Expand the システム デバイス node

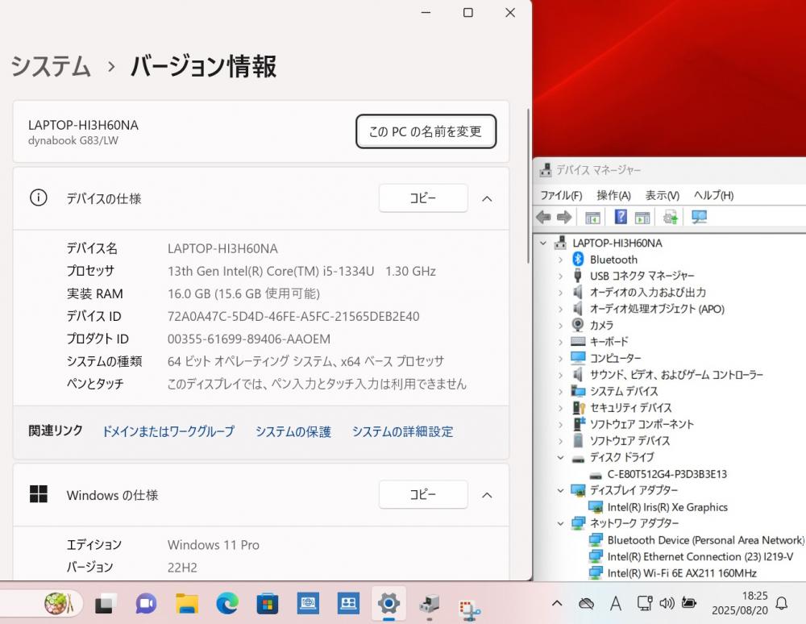[x=560, y=391]
